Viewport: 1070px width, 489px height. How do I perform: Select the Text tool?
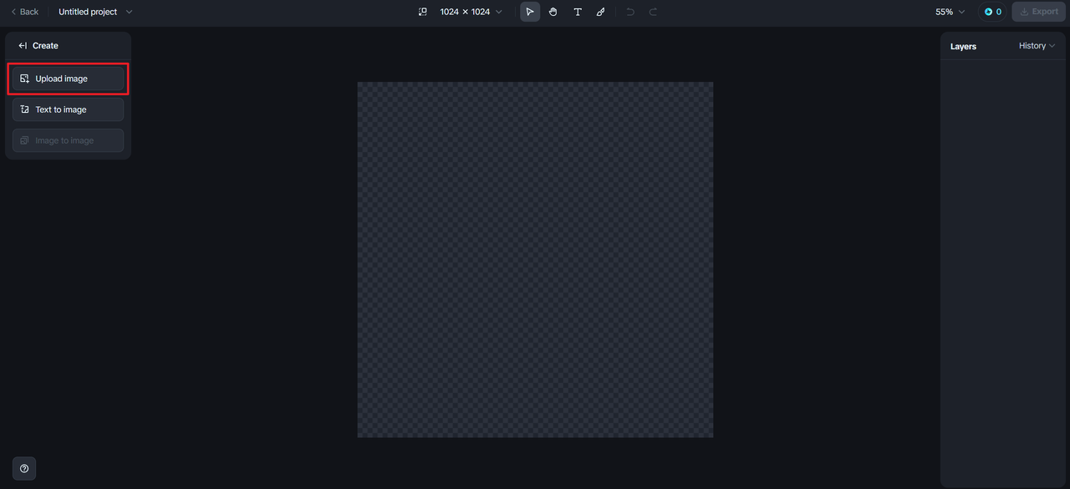click(577, 12)
